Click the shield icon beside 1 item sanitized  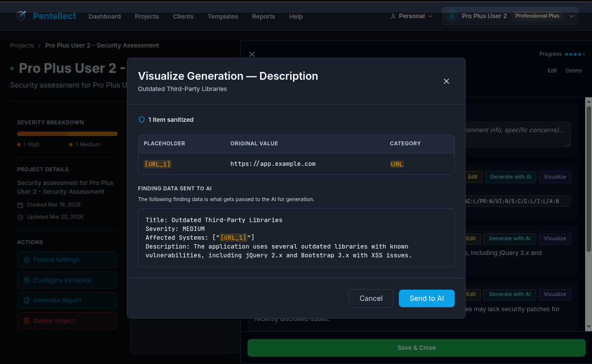pos(142,119)
